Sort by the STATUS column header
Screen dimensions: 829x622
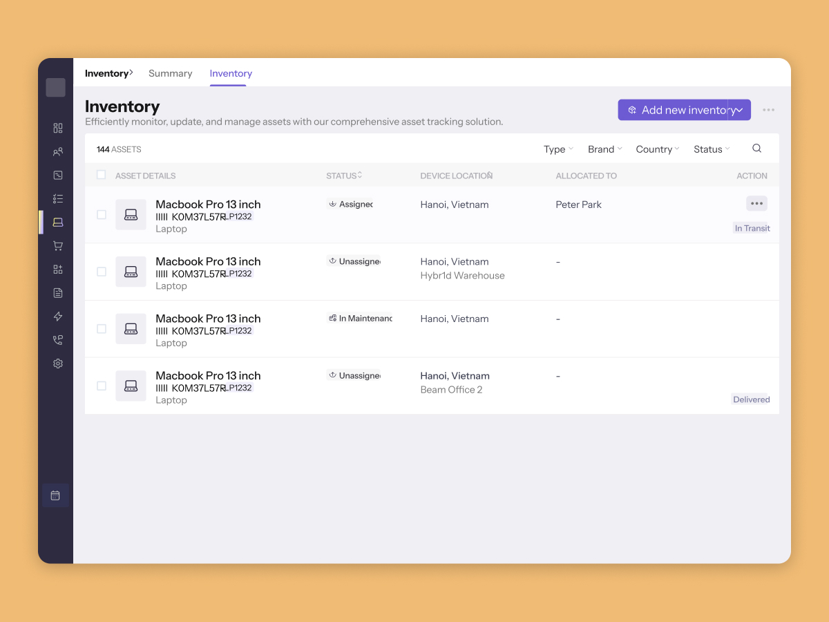pos(344,176)
